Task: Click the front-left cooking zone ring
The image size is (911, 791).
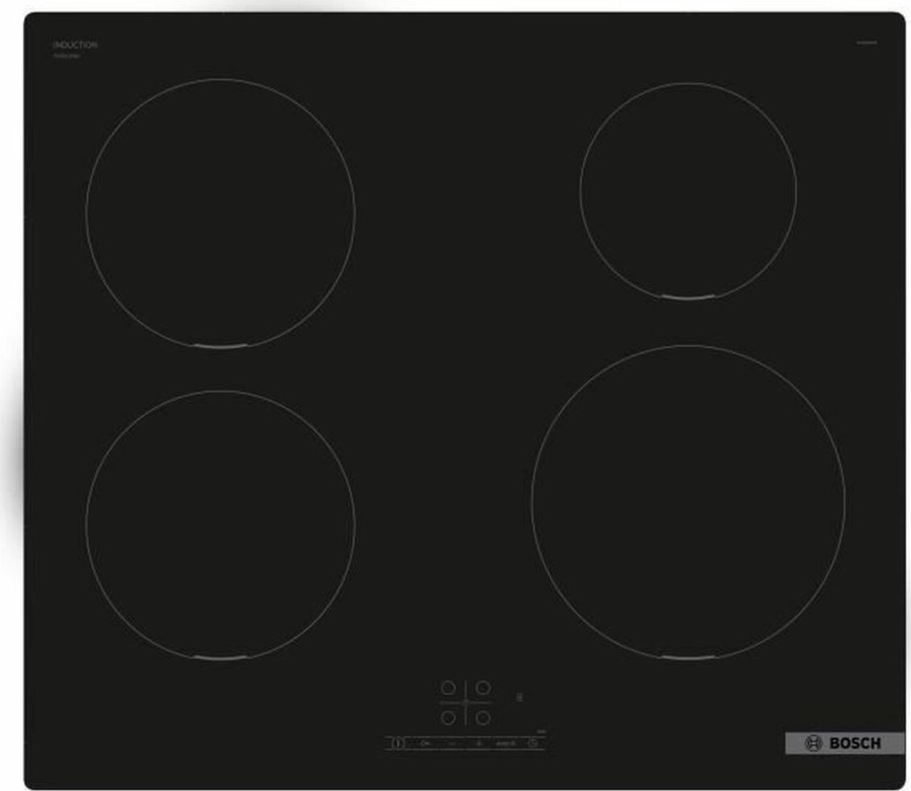Action: pos(220,525)
